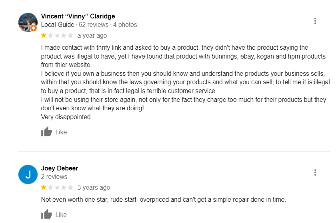The height and width of the screenshot is (223, 336).
Task: Click the "Like" label under Vincent's review
Action: [x=61, y=132]
